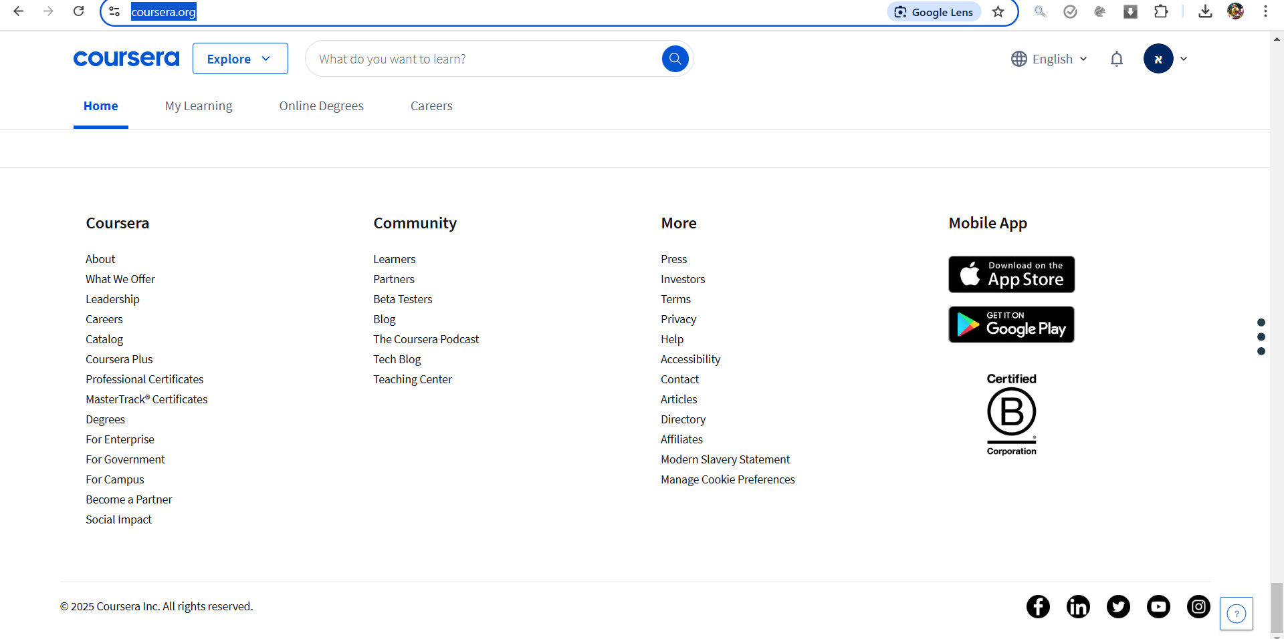Viewport: 1284px width, 639px height.
Task: Click the page vertical scrollbar thumb
Action: point(1277,607)
